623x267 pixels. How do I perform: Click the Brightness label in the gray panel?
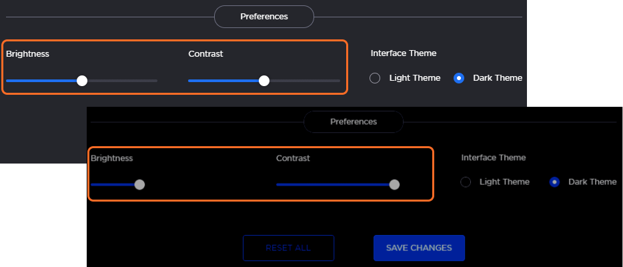(x=27, y=53)
